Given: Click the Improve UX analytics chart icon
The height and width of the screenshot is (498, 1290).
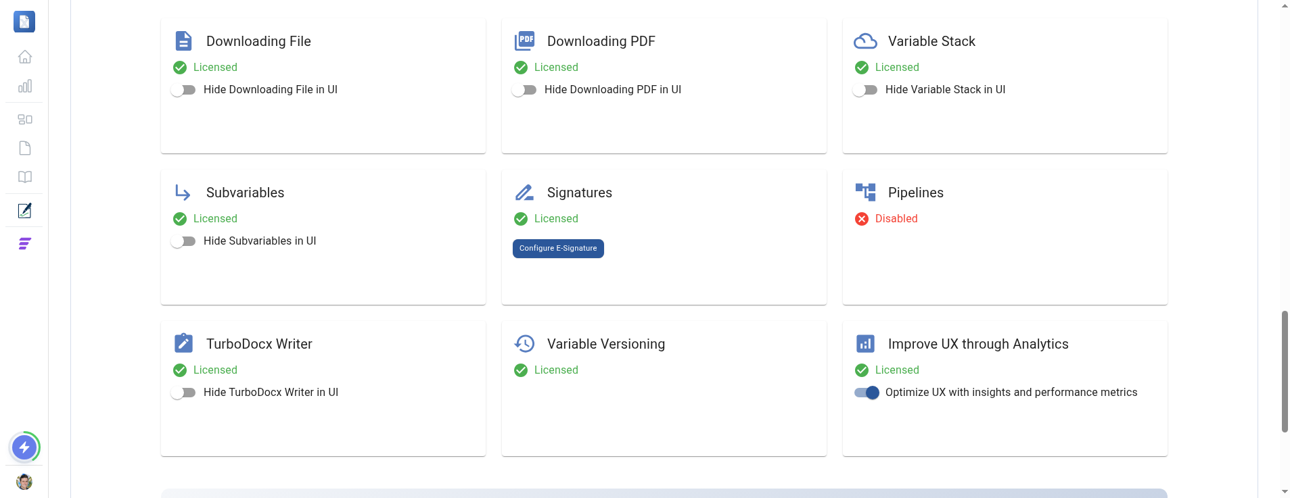Looking at the screenshot, I should tap(865, 344).
